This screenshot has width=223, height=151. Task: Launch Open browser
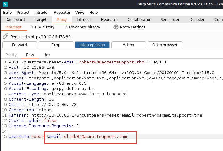pos(165,45)
